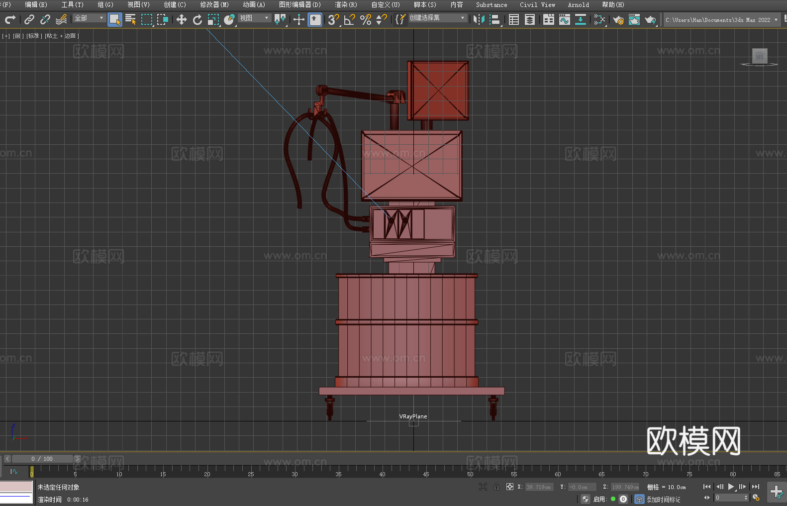The width and height of the screenshot is (787, 506).
Task: Open the 渲染(R) menu
Action: (x=346, y=4)
